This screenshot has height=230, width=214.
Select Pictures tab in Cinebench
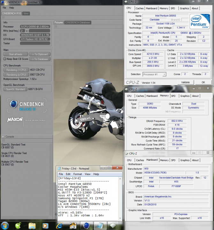pyautogui.click(x=59, y=22)
